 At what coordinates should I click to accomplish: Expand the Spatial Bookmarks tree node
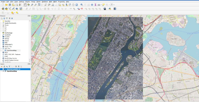tap(1, 23)
